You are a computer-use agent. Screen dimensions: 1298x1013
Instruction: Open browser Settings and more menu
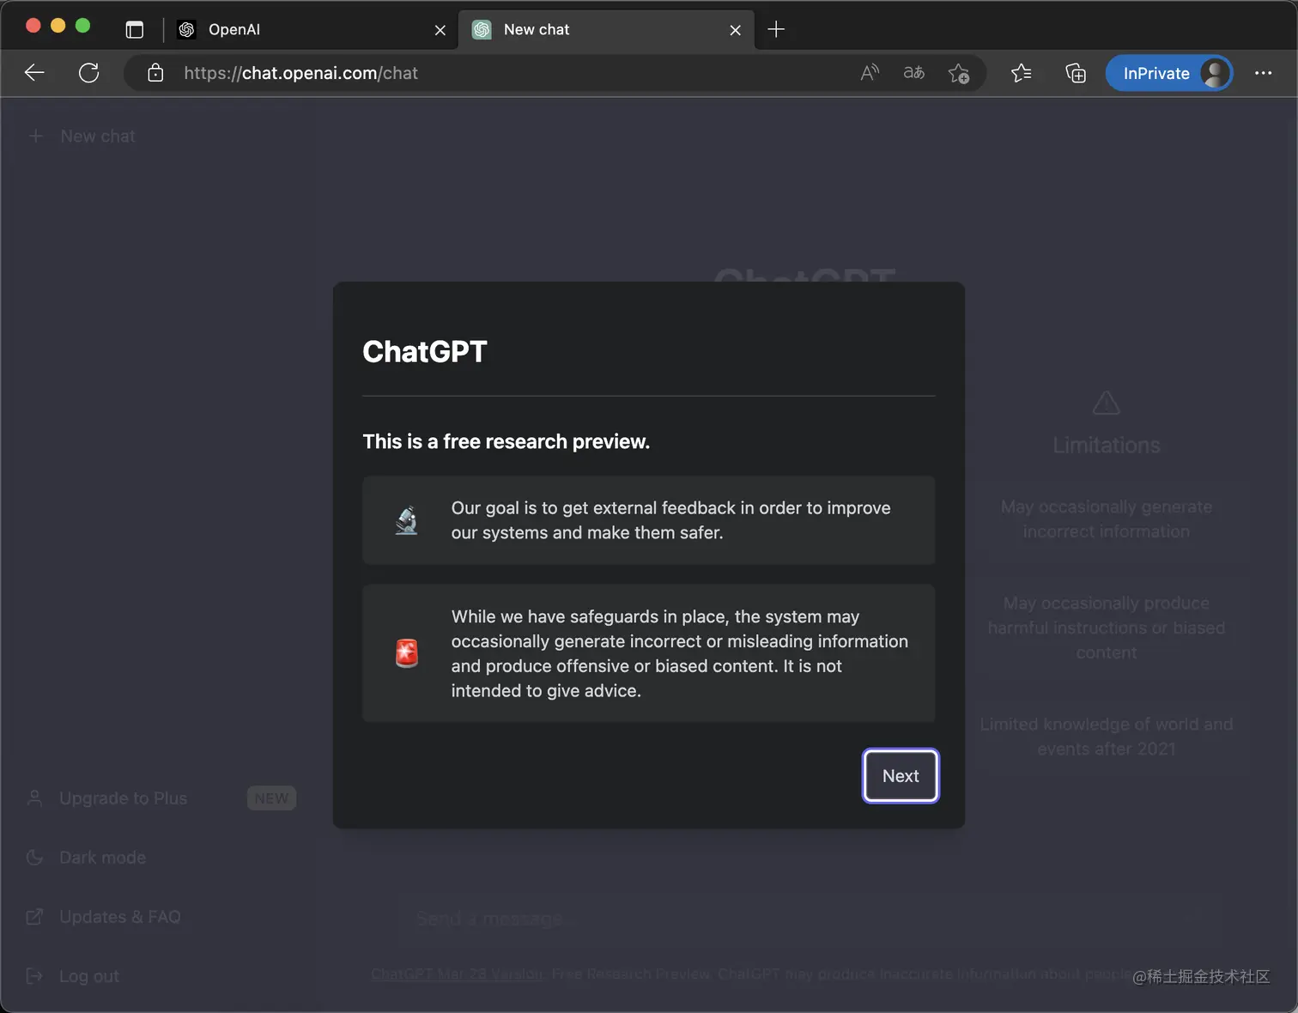point(1264,73)
